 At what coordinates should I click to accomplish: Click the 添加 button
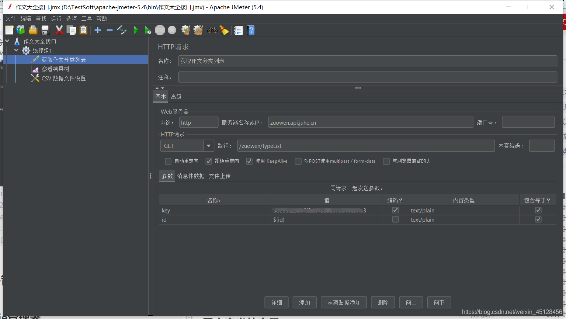305,302
